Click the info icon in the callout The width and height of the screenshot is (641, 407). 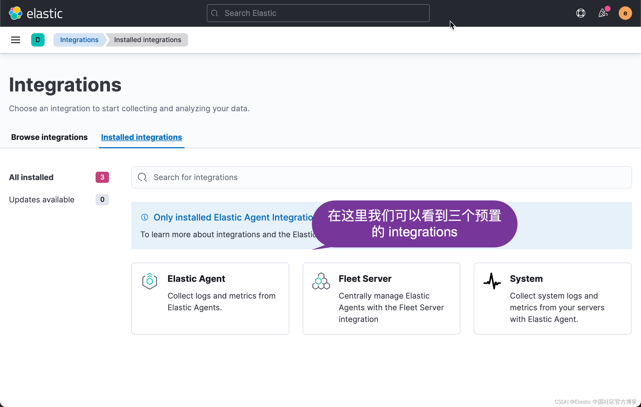coord(145,217)
